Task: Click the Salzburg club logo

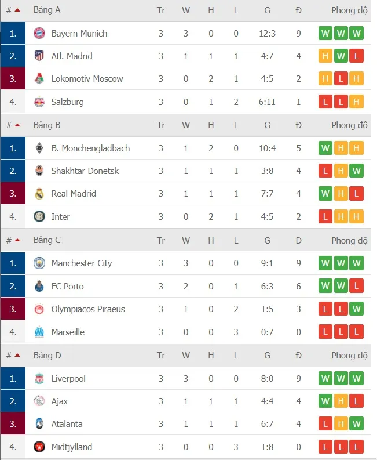Action: [39, 102]
